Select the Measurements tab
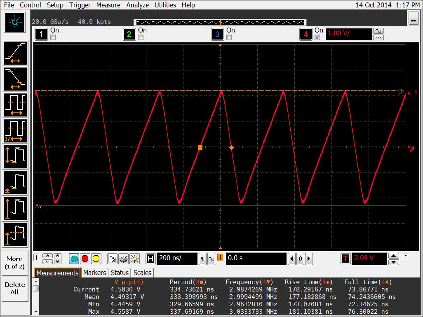Viewport: 423px width, 317px height. (x=57, y=273)
